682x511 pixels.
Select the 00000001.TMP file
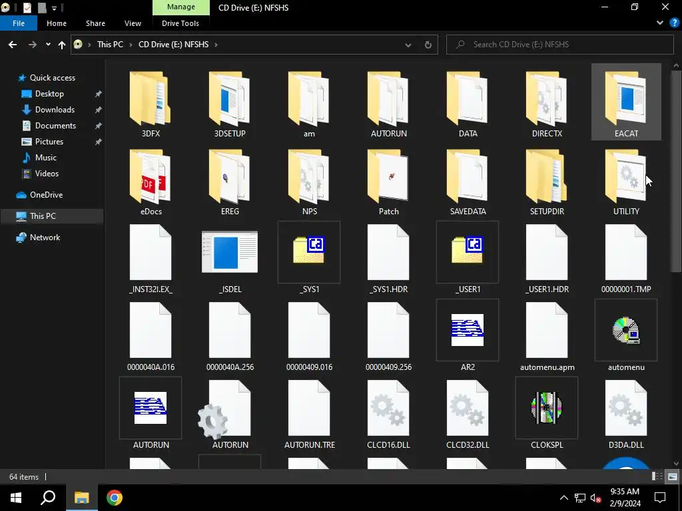click(626, 259)
